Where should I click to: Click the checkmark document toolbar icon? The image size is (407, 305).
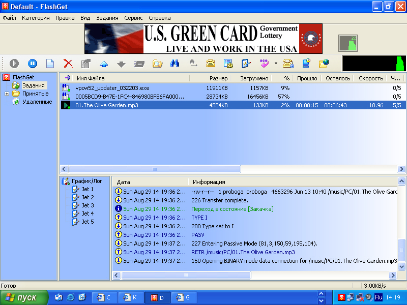click(x=246, y=64)
